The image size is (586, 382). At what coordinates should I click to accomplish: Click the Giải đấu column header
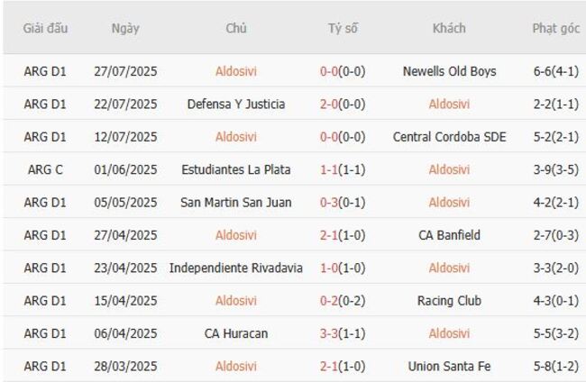[45, 28]
